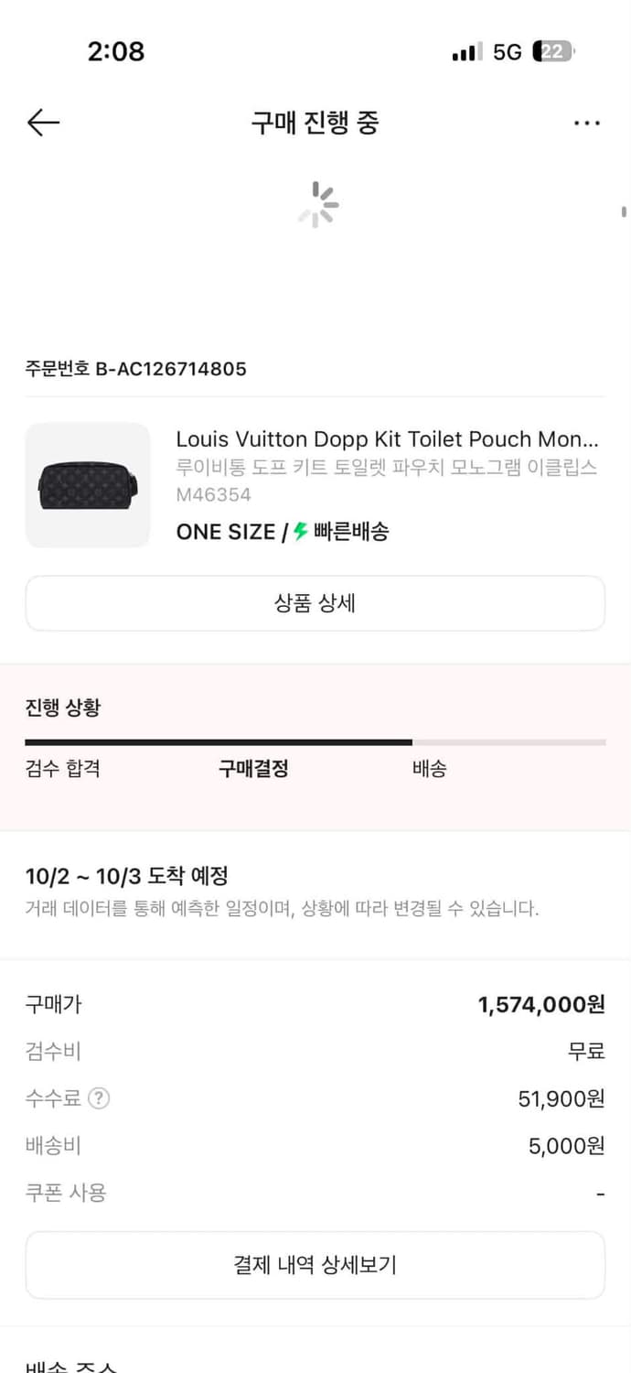Screen dimensions: 631x1373
Task: Select the 구매결정 progress stage
Action: (253, 769)
